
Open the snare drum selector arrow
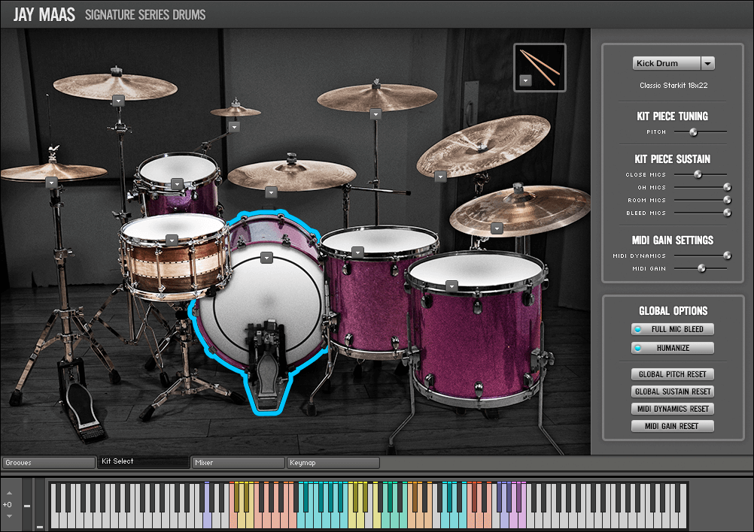[172, 240]
